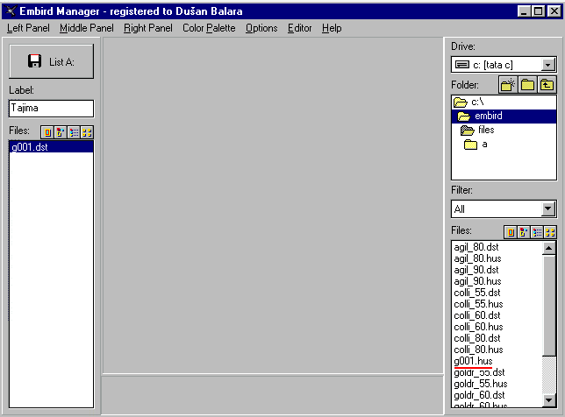The image size is (565, 417).
Task: Click the right file list scrollbar thumb
Action: (549, 305)
